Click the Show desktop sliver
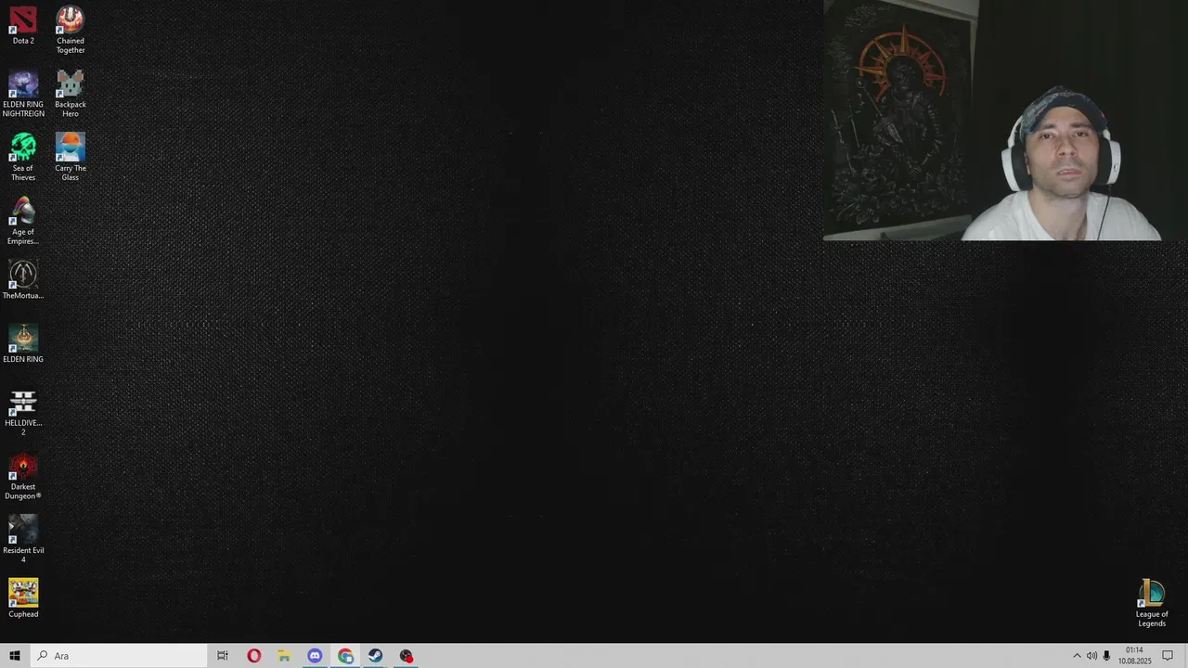Image resolution: width=1188 pixels, height=668 pixels. pyautogui.click(x=1185, y=656)
